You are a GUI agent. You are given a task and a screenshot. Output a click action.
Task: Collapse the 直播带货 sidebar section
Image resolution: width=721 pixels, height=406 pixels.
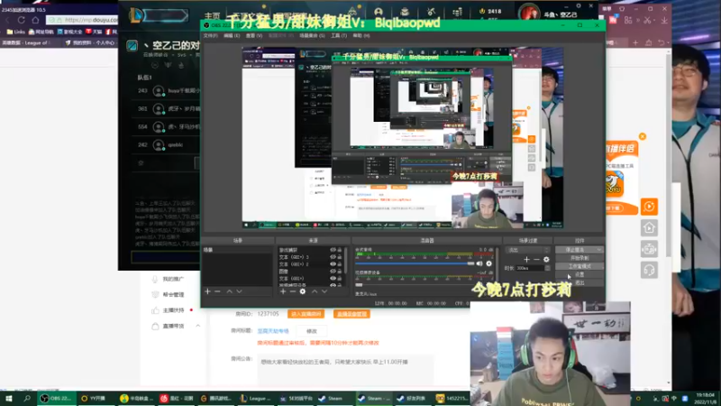click(198, 326)
